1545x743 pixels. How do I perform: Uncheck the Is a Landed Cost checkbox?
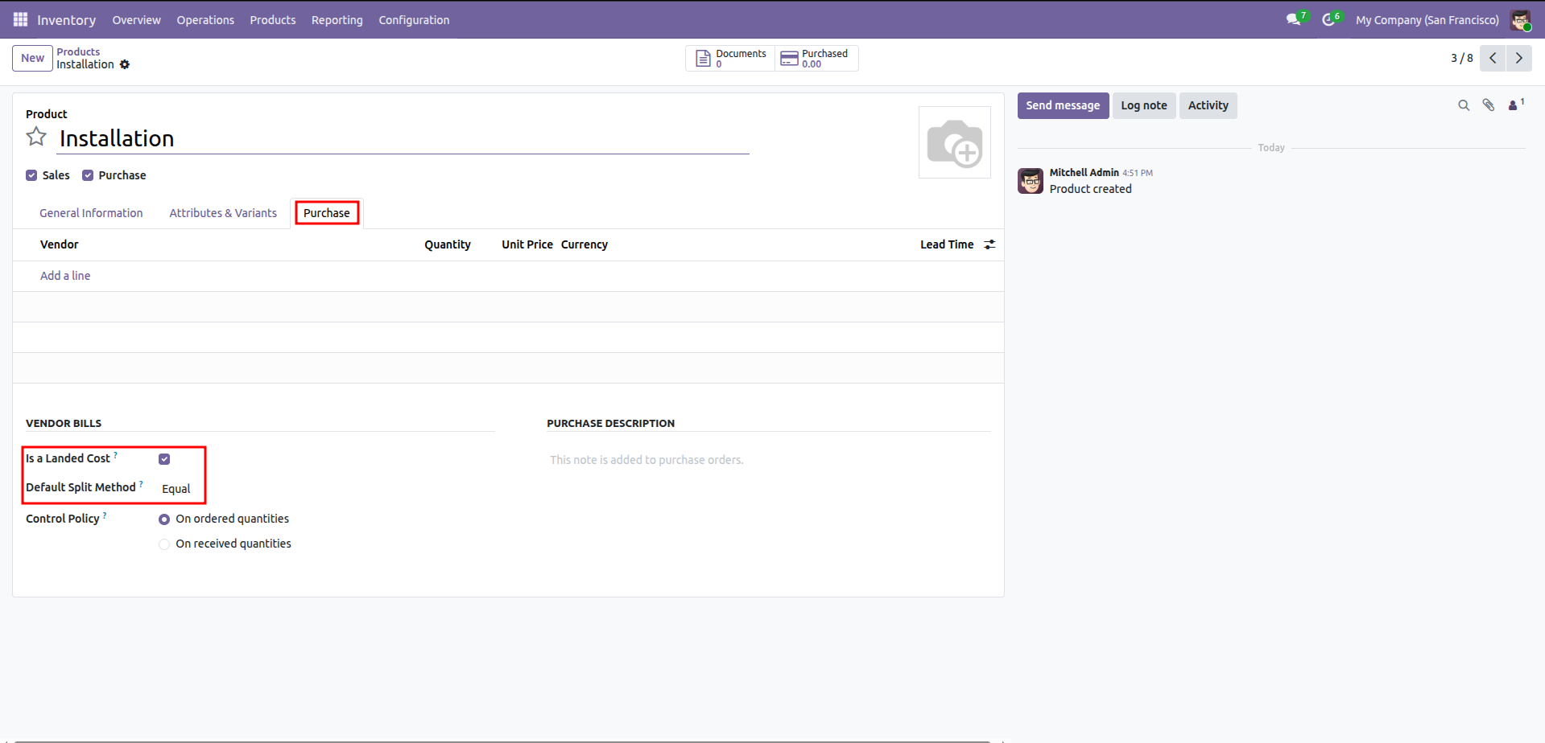[x=164, y=459]
